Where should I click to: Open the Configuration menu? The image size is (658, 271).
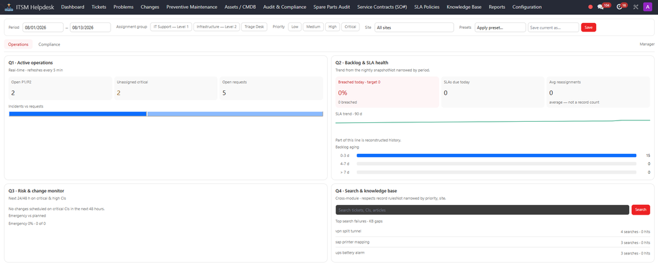click(527, 6)
